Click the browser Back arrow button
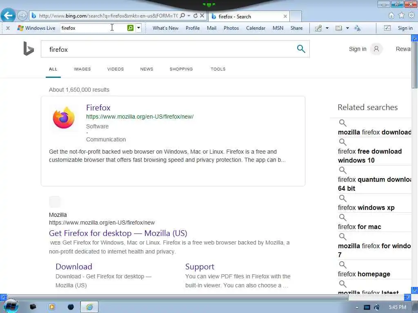 pyautogui.click(x=8, y=15)
